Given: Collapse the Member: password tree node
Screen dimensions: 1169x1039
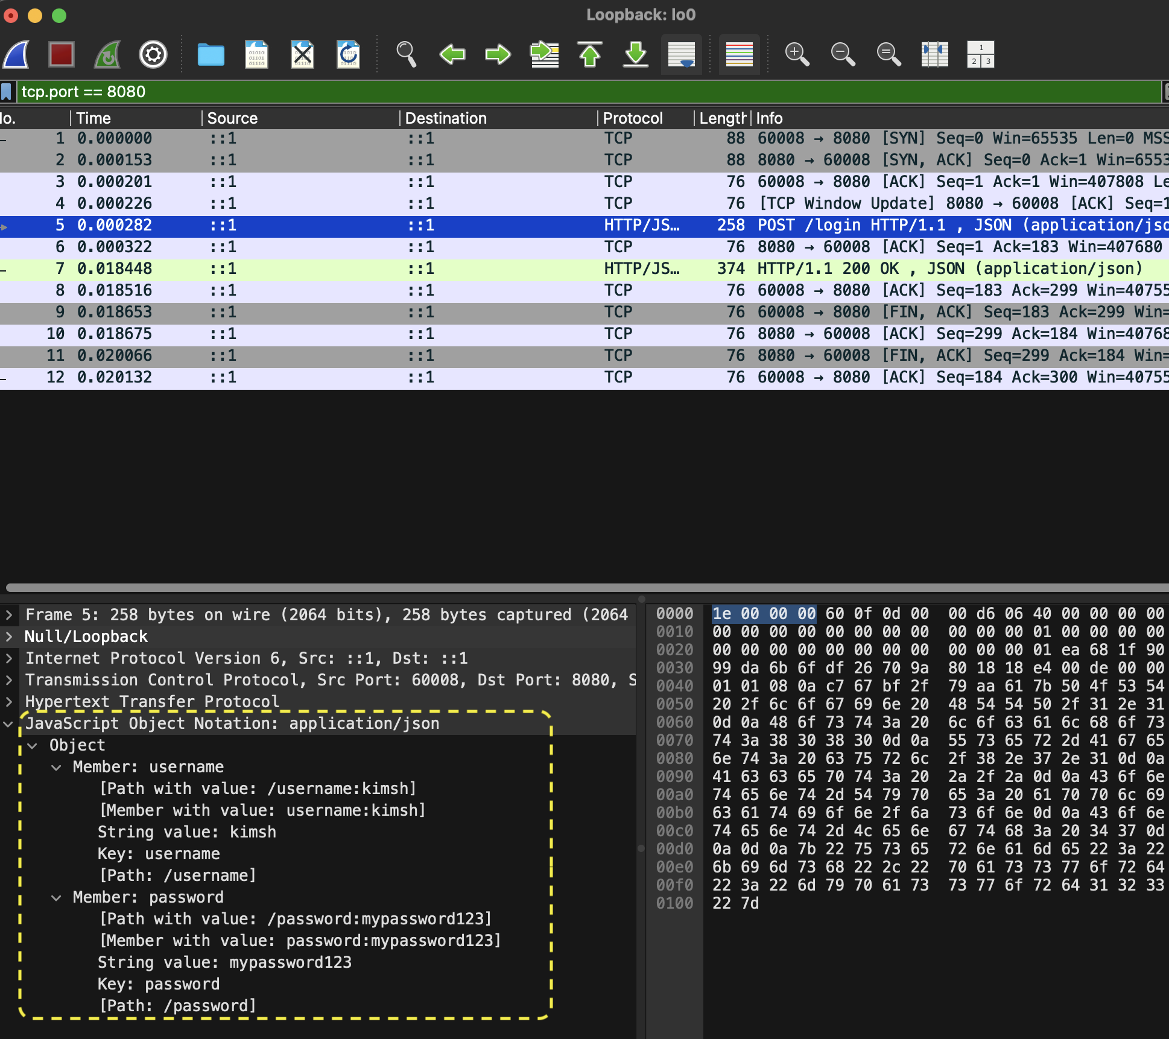Looking at the screenshot, I should [56, 897].
